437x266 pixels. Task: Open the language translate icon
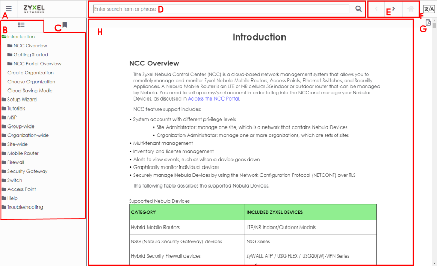pos(429,9)
